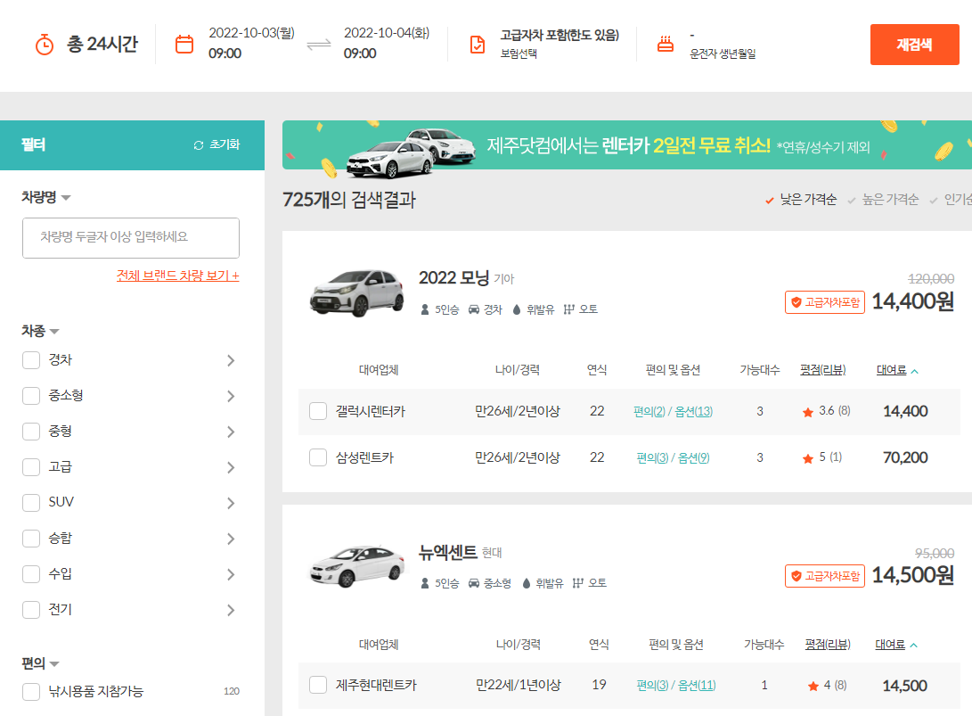Click the checkmark icon beside 낮은 가격순
Viewport: 972px width, 716px height.
769,201
